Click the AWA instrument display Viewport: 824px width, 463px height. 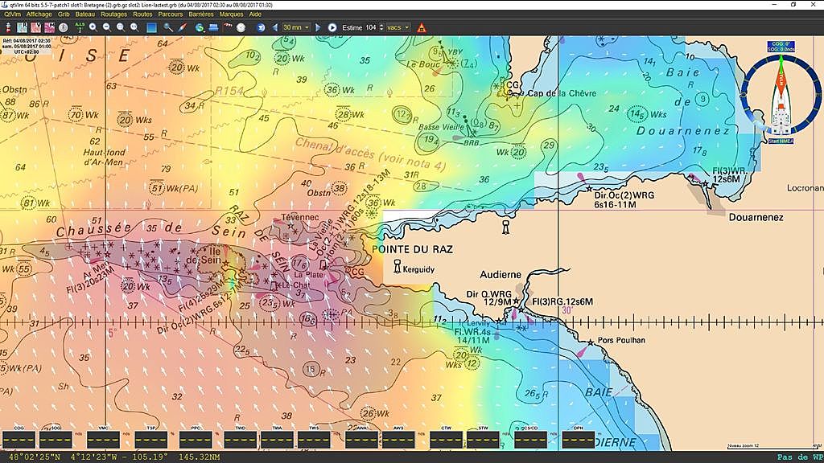[x=361, y=440]
